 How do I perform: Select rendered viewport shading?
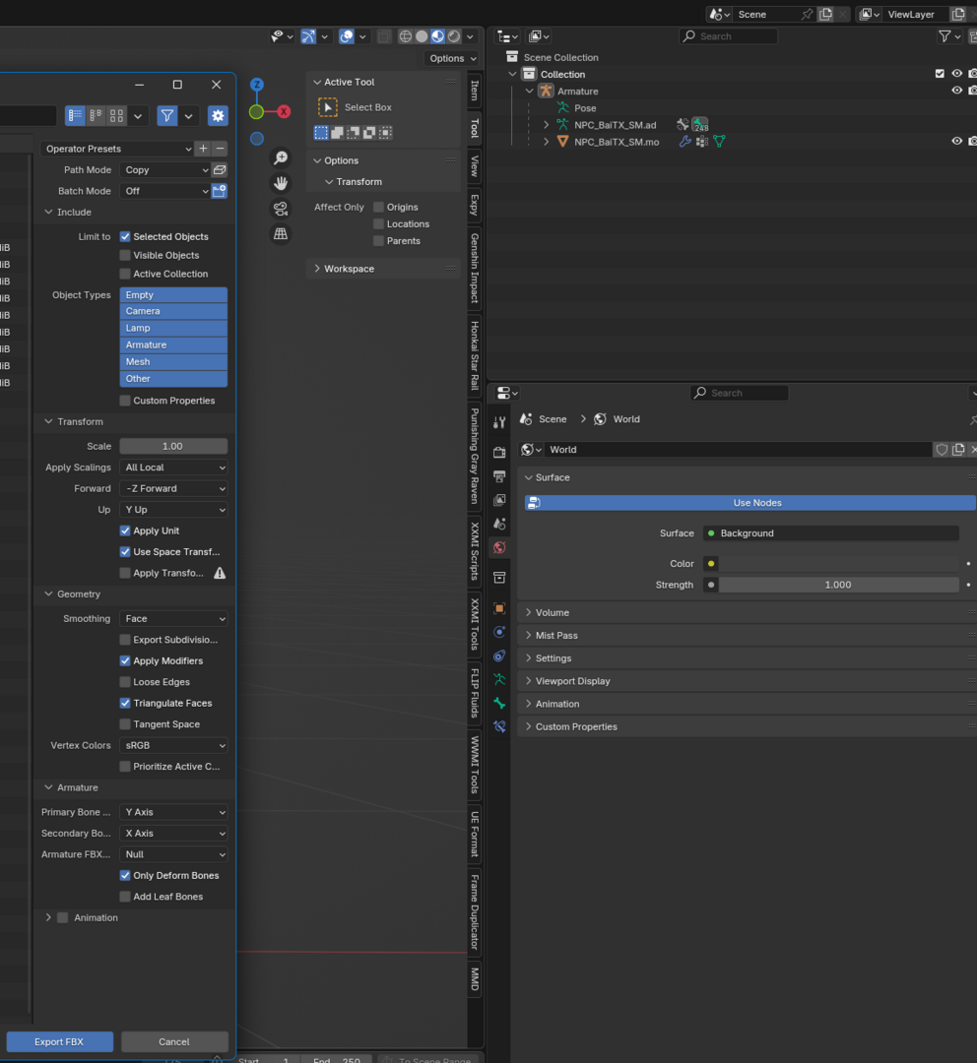(454, 36)
